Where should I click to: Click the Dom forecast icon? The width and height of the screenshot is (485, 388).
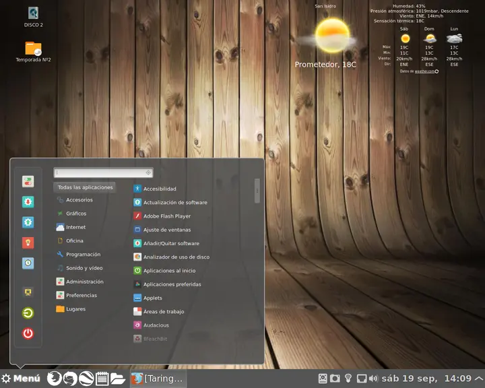click(429, 38)
